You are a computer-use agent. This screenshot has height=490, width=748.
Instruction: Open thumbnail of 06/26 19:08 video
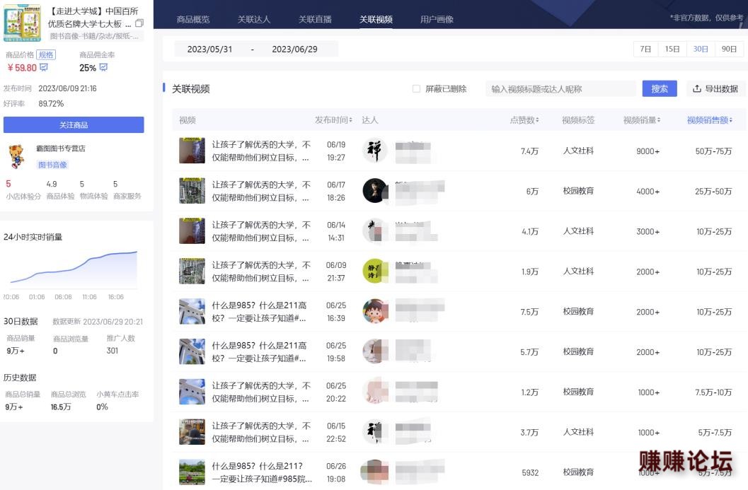point(192,472)
